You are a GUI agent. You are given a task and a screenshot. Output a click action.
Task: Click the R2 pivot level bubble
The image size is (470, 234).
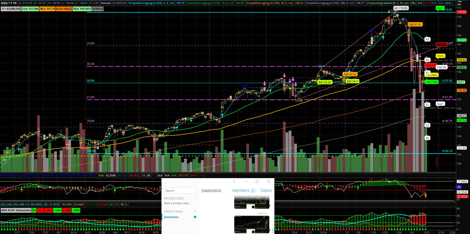427,60
